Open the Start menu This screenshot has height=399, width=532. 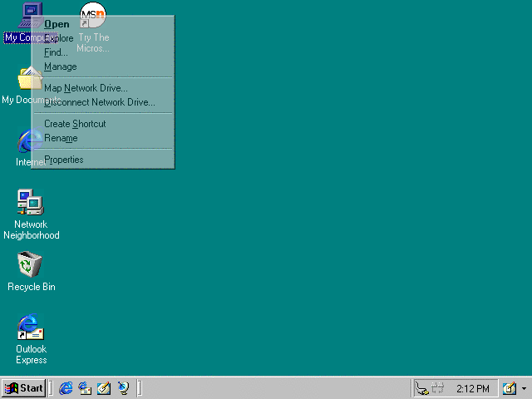click(24, 388)
